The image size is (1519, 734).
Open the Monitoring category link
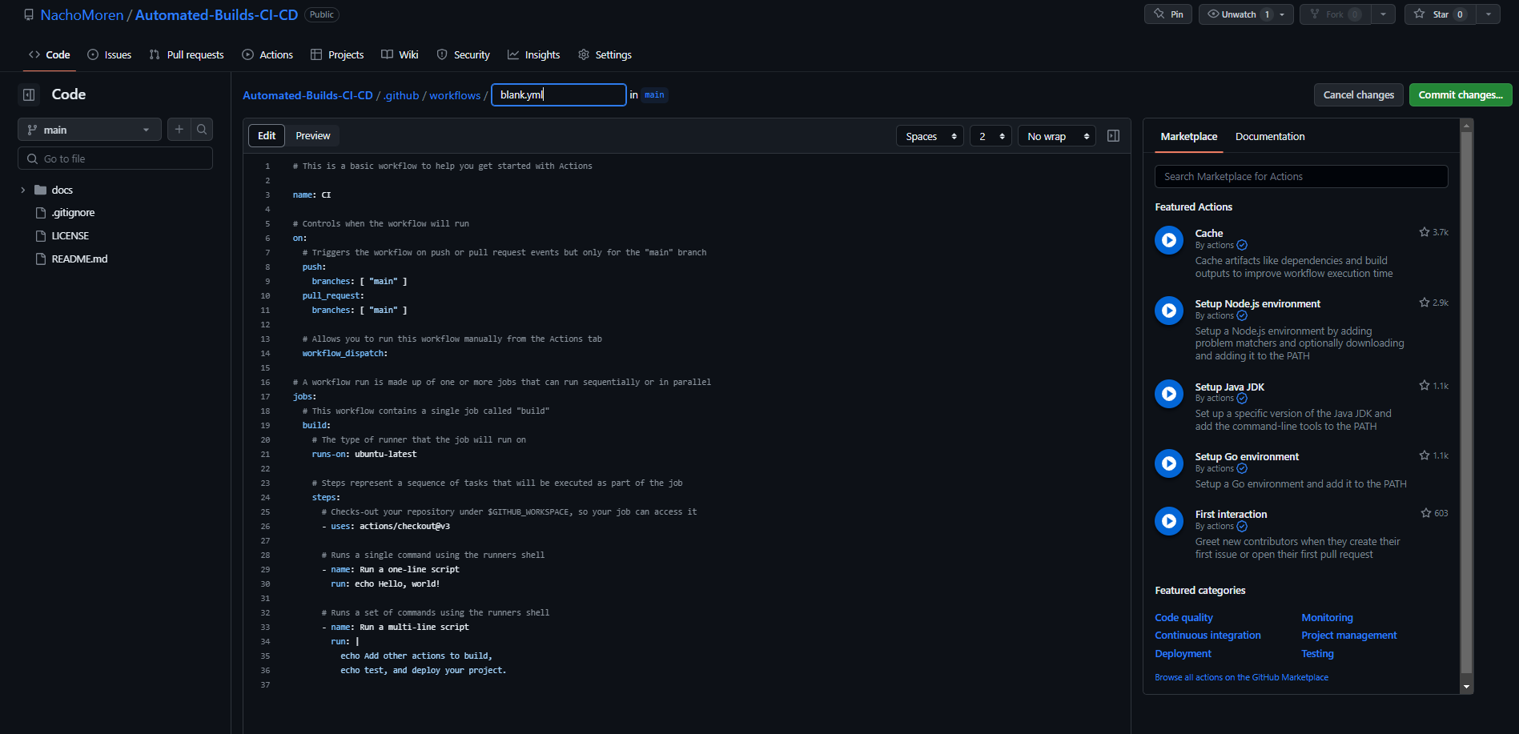pyautogui.click(x=1327, y=618)
